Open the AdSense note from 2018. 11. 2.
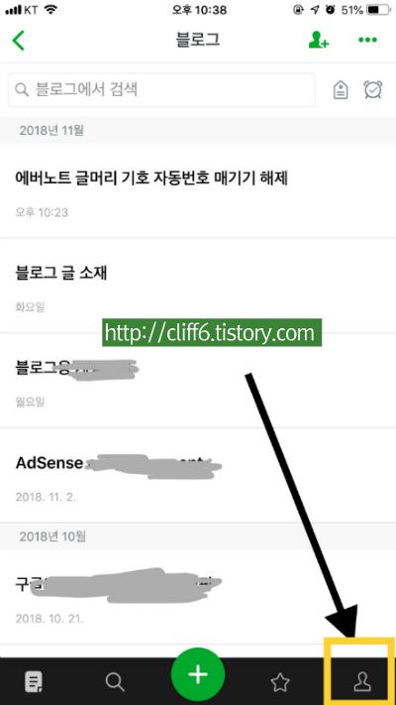Screen dimensions: 396x705 point(198,476)
